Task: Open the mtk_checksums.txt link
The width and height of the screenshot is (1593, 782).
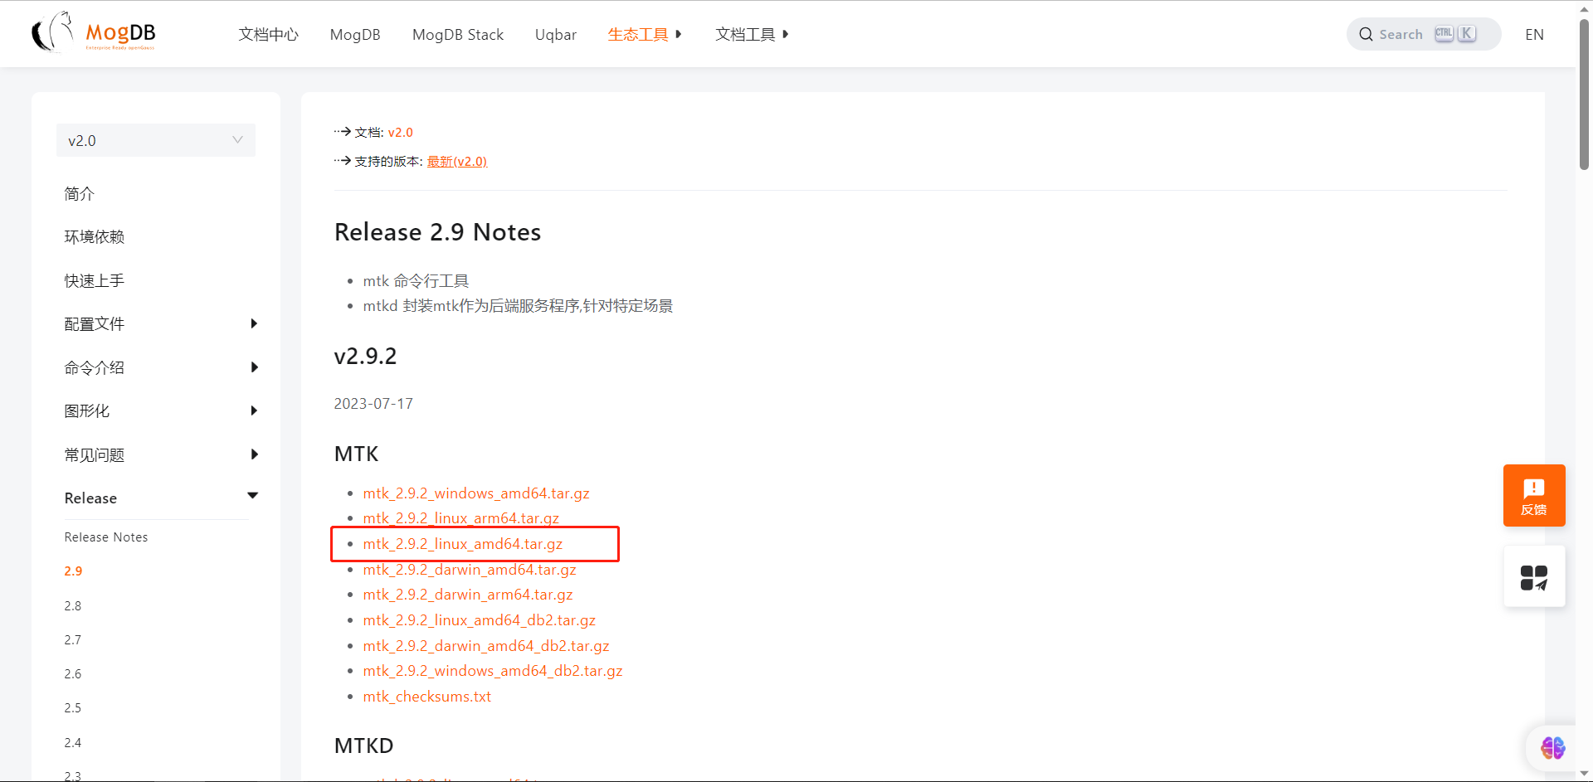Action: [427, 696]
